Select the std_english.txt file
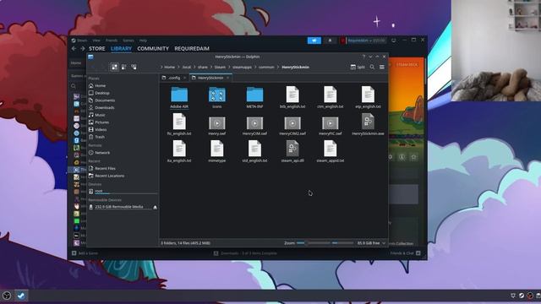 click(x=254, y=152)
